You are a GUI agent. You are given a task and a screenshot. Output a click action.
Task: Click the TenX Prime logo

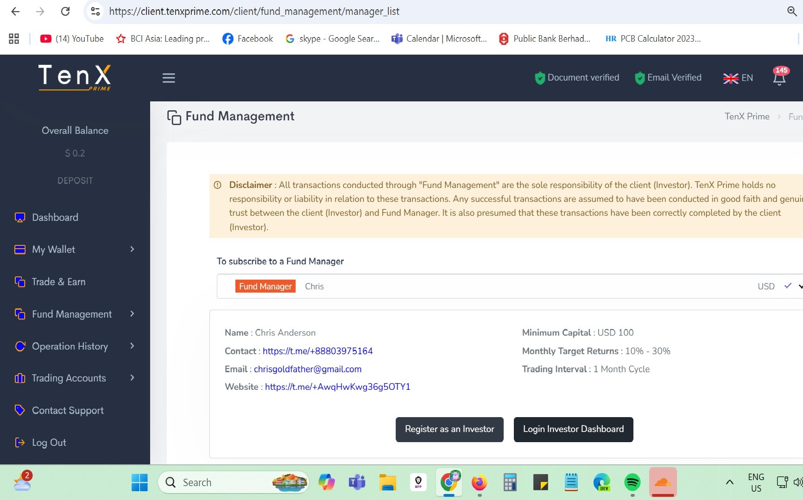point(75,77)
